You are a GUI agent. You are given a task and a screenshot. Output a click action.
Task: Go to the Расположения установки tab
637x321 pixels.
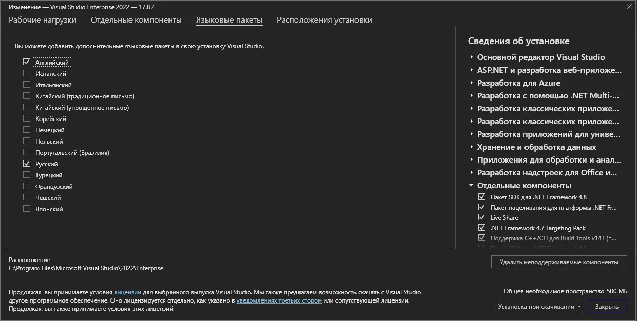pyautogui.click(x=324, y=20)
